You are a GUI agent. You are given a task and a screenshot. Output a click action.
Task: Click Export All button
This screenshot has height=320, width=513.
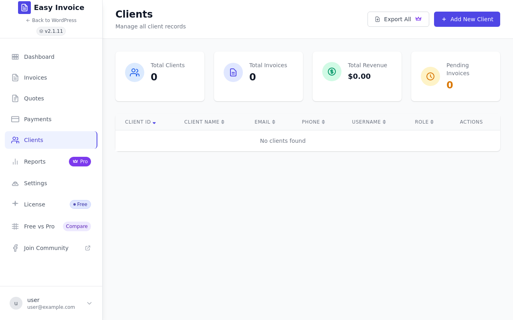tap(398, 19)
